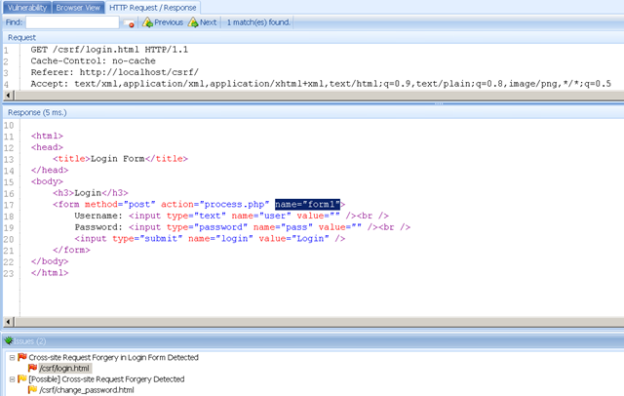Viewport: 624px width, 396px height.
Task: Click yellow flag icon next to /csrf/change_password.html
Action: 32,389
